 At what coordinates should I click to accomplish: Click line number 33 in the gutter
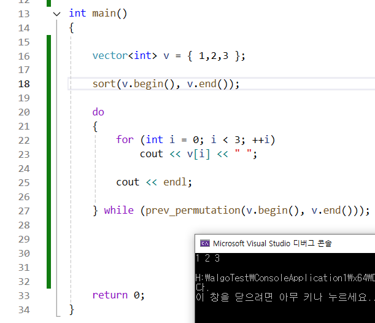coord(24,296)
